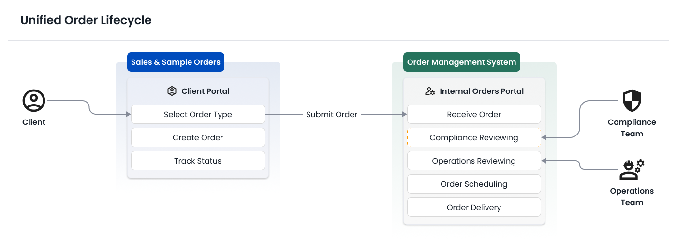677x240 pixels.
Task: Click the Track Status box
Action: (x=198, y=161)
